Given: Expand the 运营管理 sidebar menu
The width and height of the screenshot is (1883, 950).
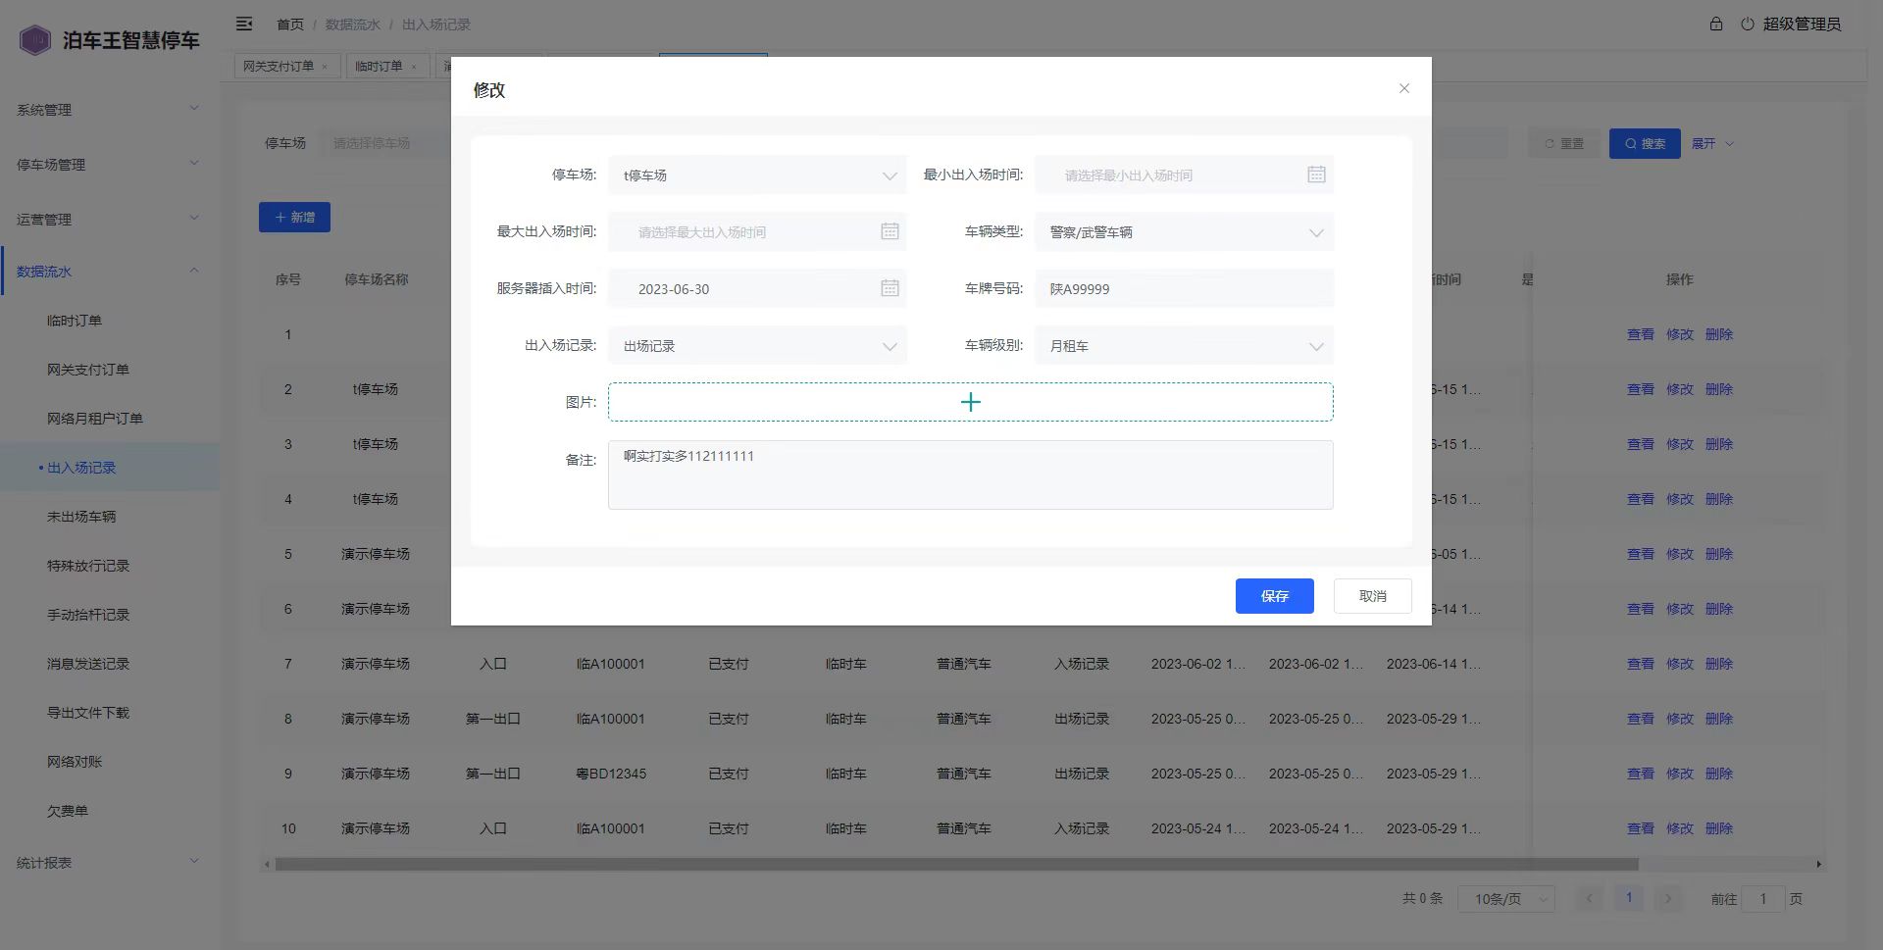Looking at the screenshot, I should (108, 220).
